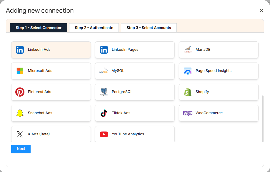Choose YouTube Analytics connector text
Image resolution: width=270 pixels, height=172 pixels.
[128, 134]
